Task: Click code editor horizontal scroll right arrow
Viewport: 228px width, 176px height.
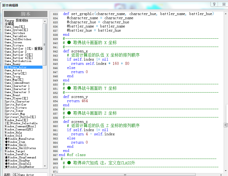Action: [221, 175]
